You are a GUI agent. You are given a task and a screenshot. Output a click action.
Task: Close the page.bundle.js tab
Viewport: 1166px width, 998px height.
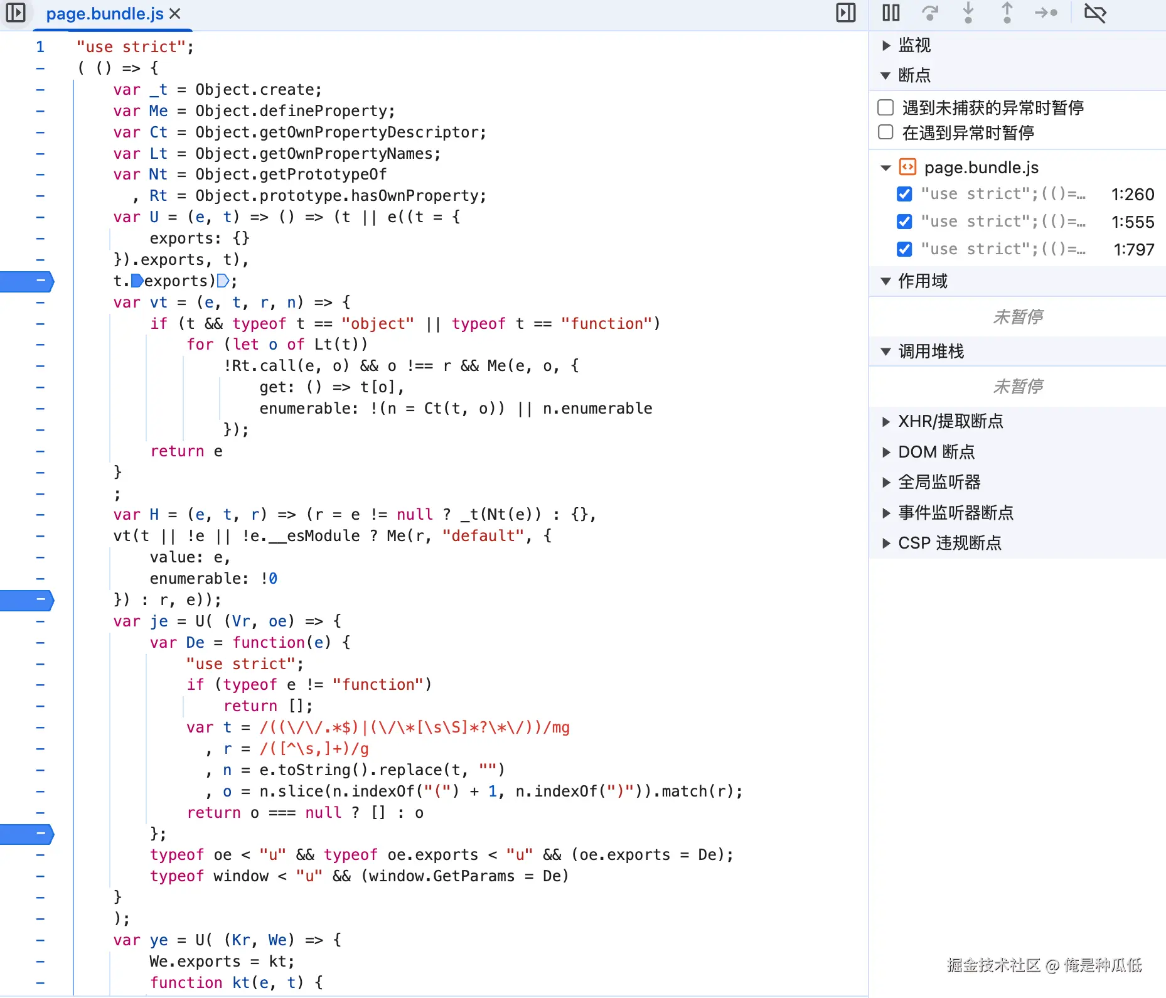(176, 14)
